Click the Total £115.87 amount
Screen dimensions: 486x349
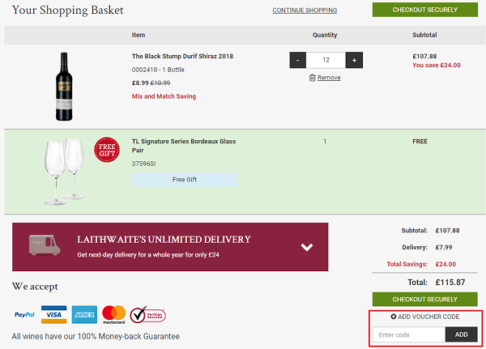450,283
